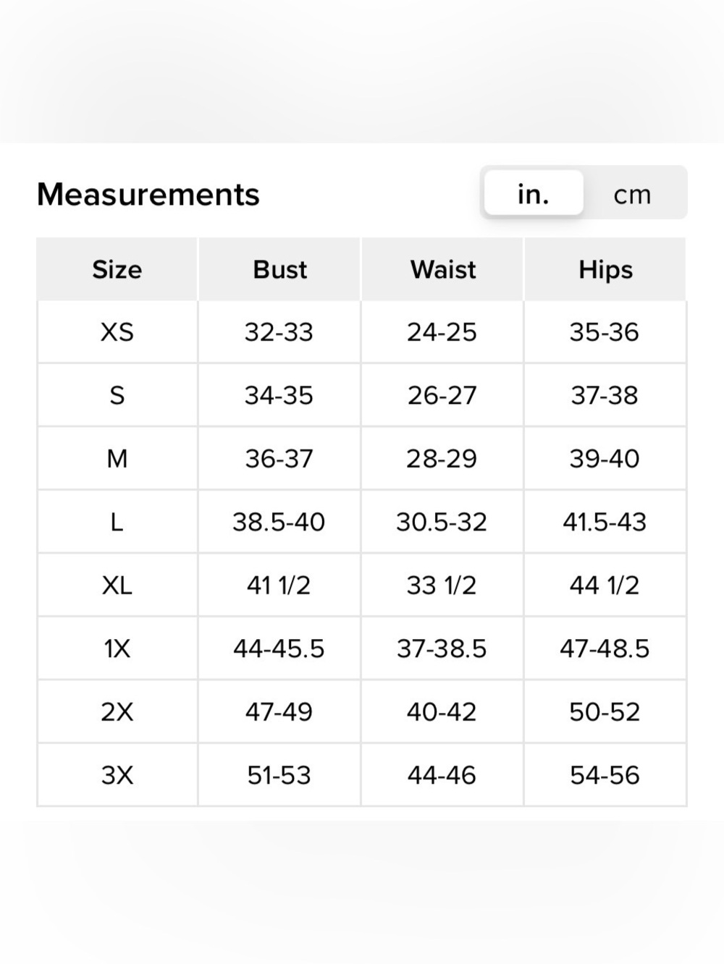The width and height of the screenshot is (724, 964).
Task: Select the XL size row label
Action: 117,585
